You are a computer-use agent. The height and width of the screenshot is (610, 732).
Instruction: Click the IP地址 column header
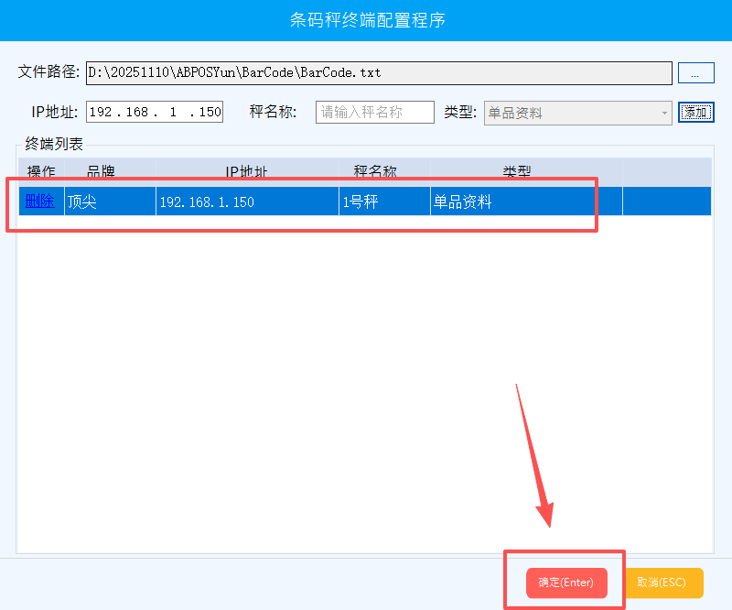(247, 171)
